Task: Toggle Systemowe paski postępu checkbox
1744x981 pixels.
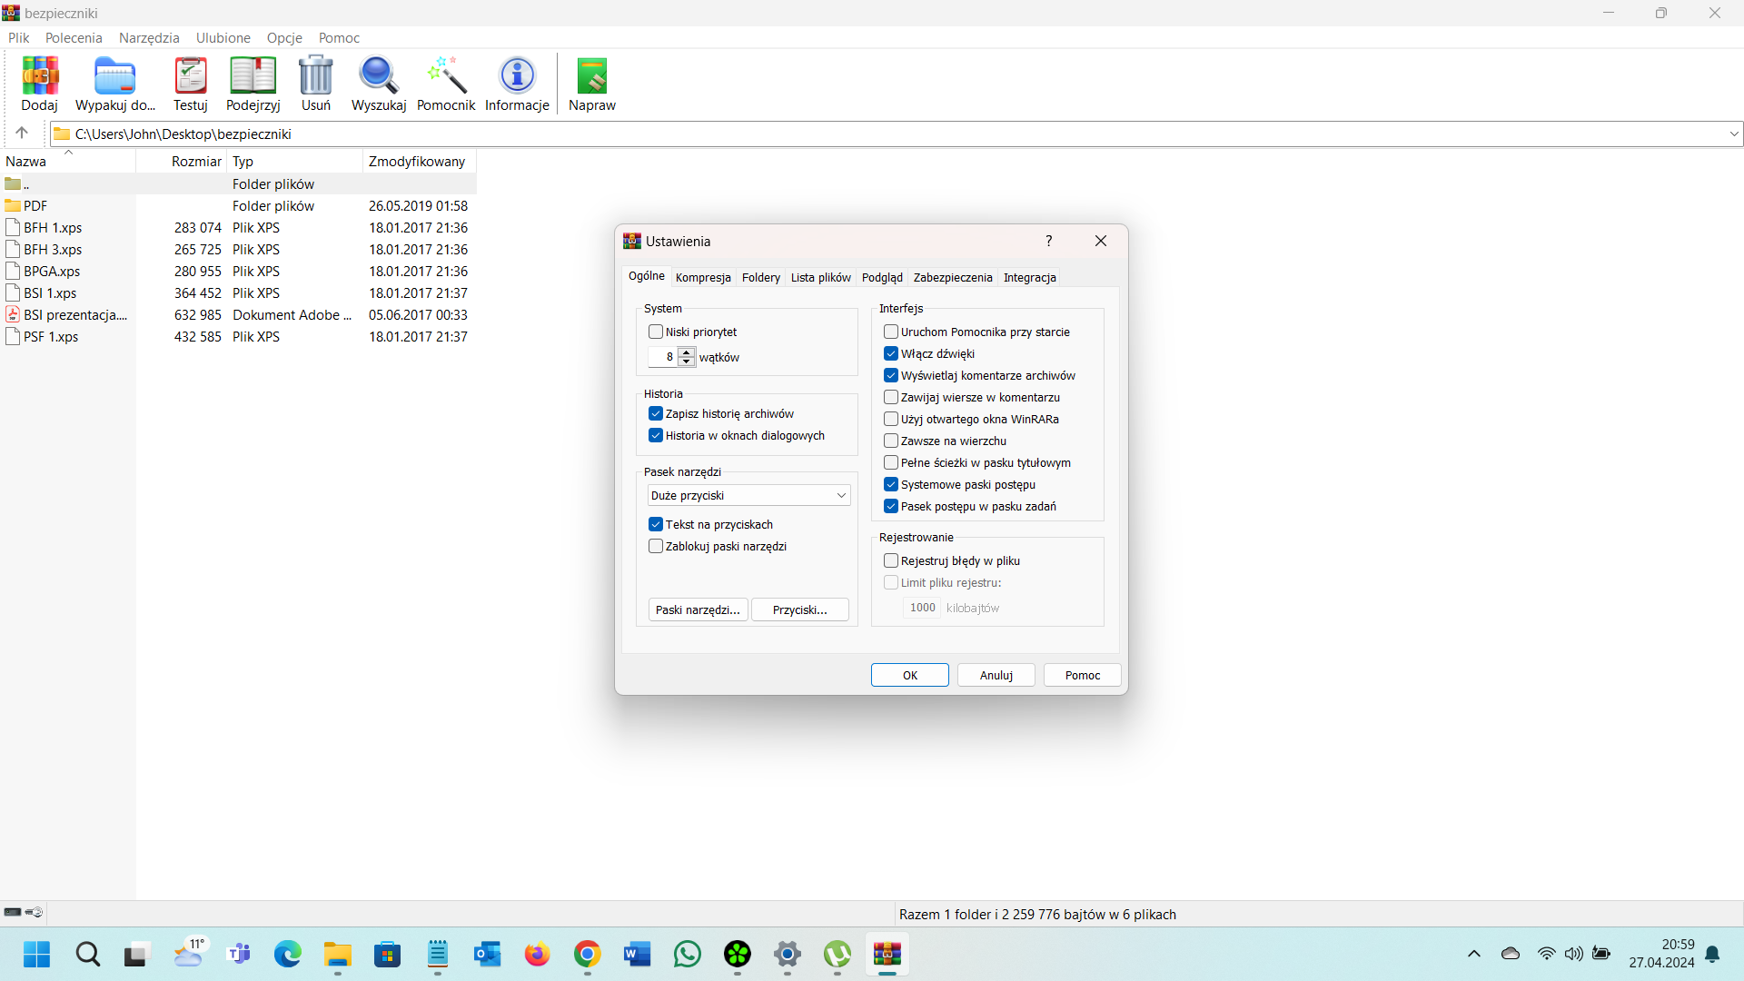Action: pos(891,485)
